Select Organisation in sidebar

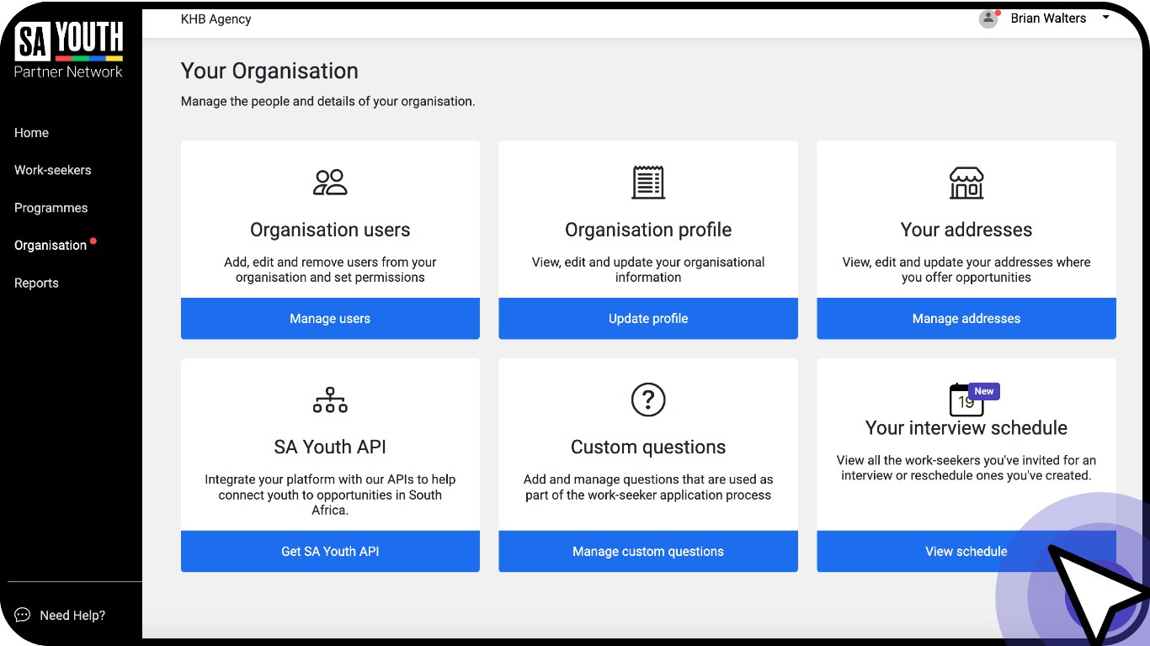[51, 246]
